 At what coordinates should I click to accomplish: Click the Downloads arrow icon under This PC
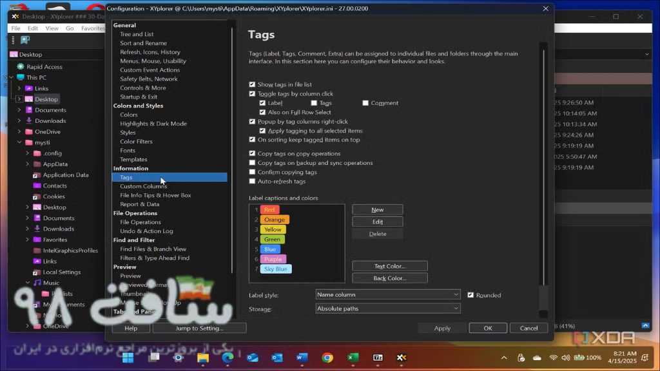tap(28, 120)
